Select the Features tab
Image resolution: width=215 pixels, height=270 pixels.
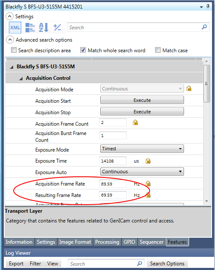177,242
